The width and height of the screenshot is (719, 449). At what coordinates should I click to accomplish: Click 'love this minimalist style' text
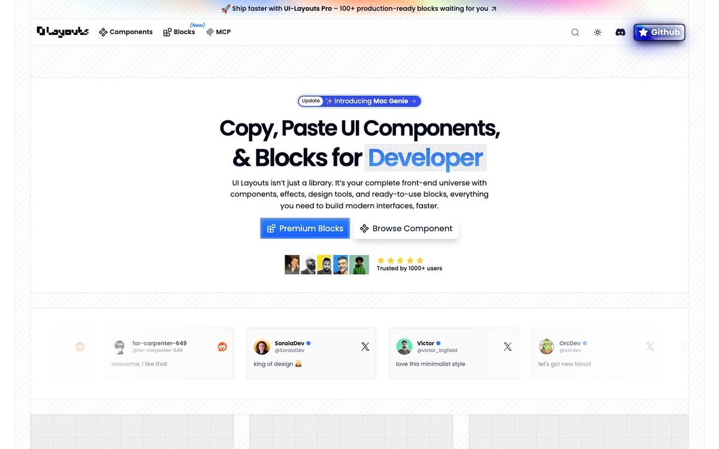(x=430, y=364)
